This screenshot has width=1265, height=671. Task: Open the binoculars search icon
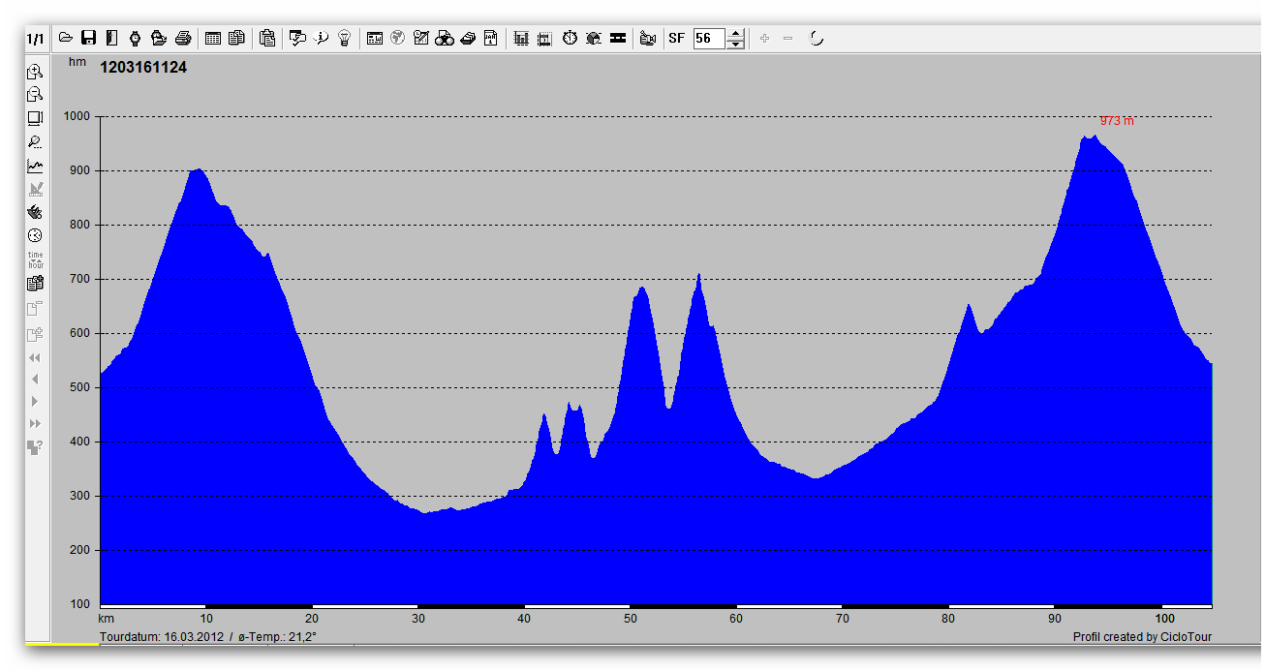tap(445, 39)
